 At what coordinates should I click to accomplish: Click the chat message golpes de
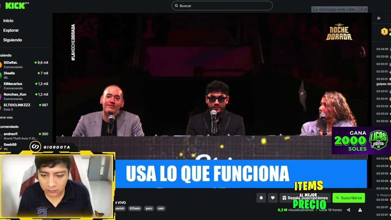pyautogui.click(x=384, y=84)
